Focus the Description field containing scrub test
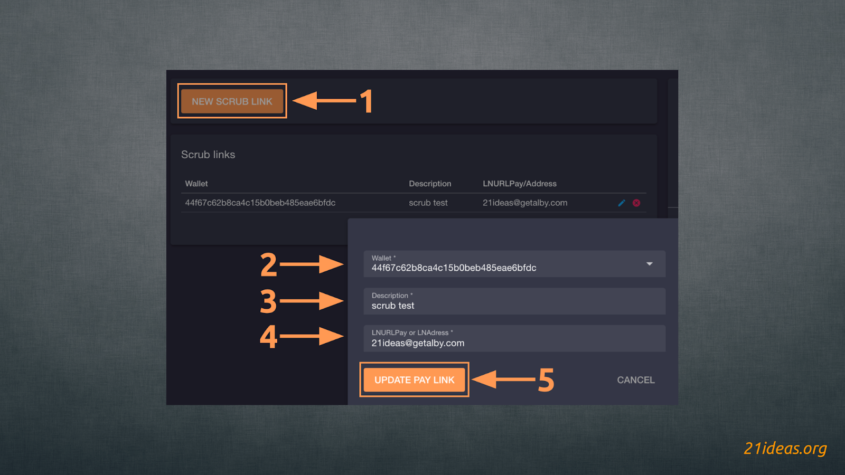 514,302
